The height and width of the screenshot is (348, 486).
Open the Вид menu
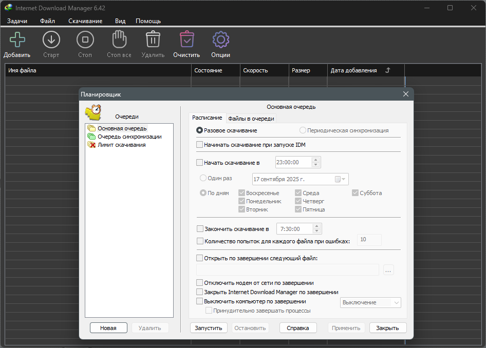[x=120, y=21]
